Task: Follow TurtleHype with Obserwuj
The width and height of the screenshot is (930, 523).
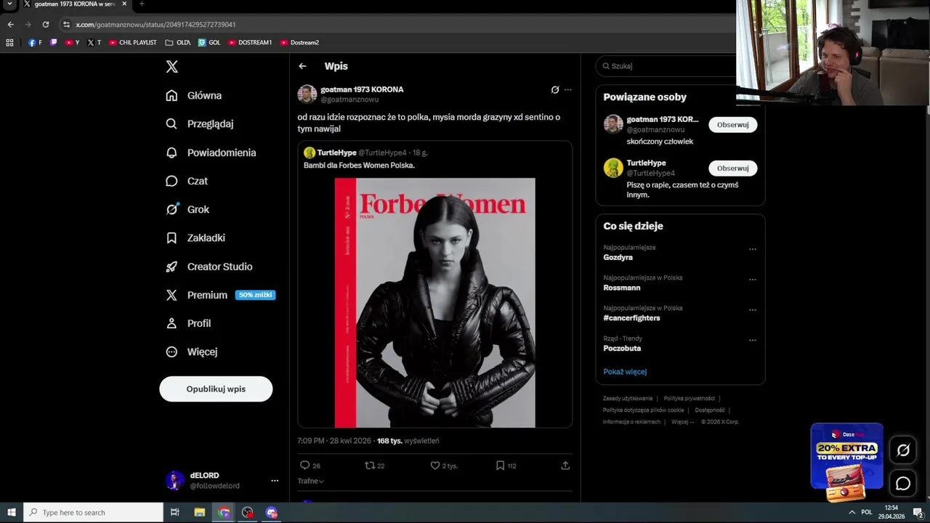Action: tap(732, 169)
